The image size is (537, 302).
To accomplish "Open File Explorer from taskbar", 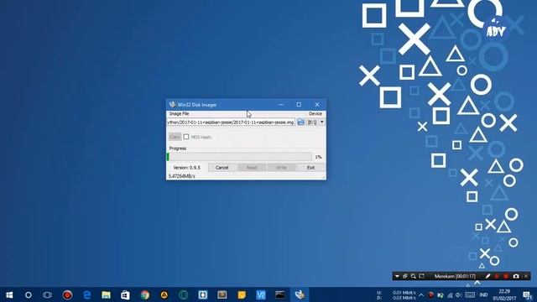I will (107, 294).
